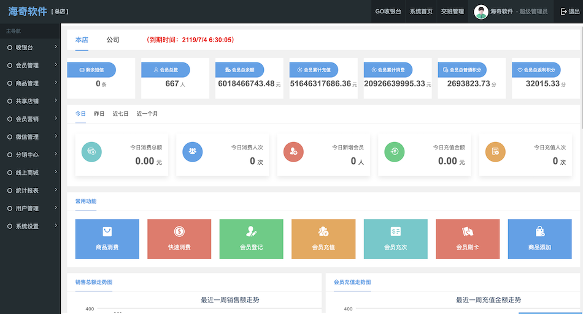Expand the 共享店铺 sidebar chevron
583x314 pixels.
tap(56, 100)
